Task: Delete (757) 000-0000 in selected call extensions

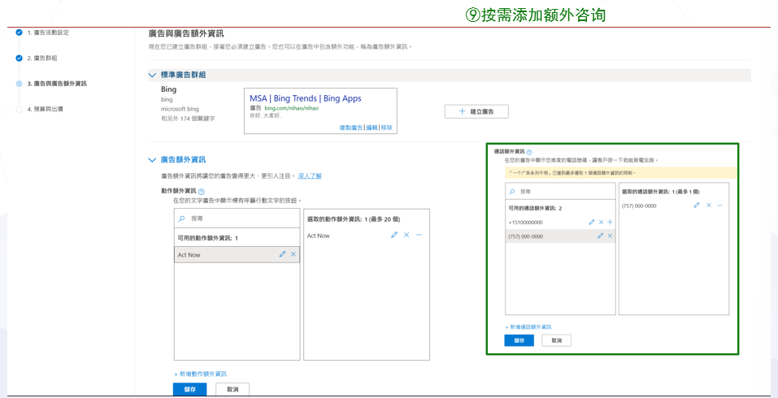Action: coord(709,205)
